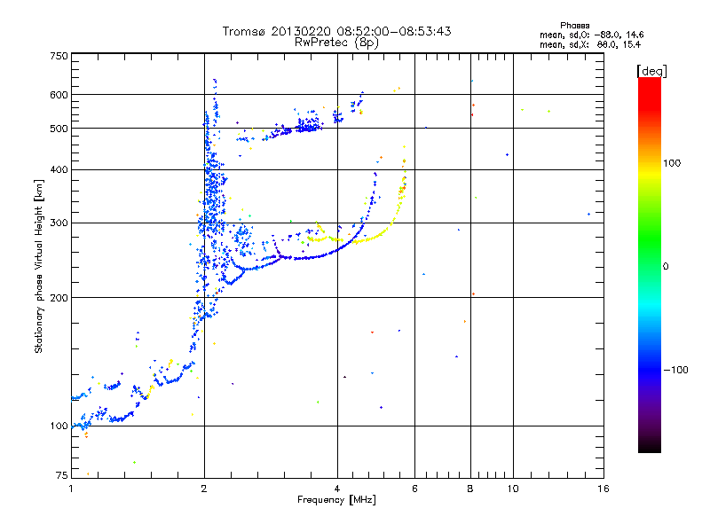
Task: Click the colorbar tick label "100"
Action: coord(672,163)
